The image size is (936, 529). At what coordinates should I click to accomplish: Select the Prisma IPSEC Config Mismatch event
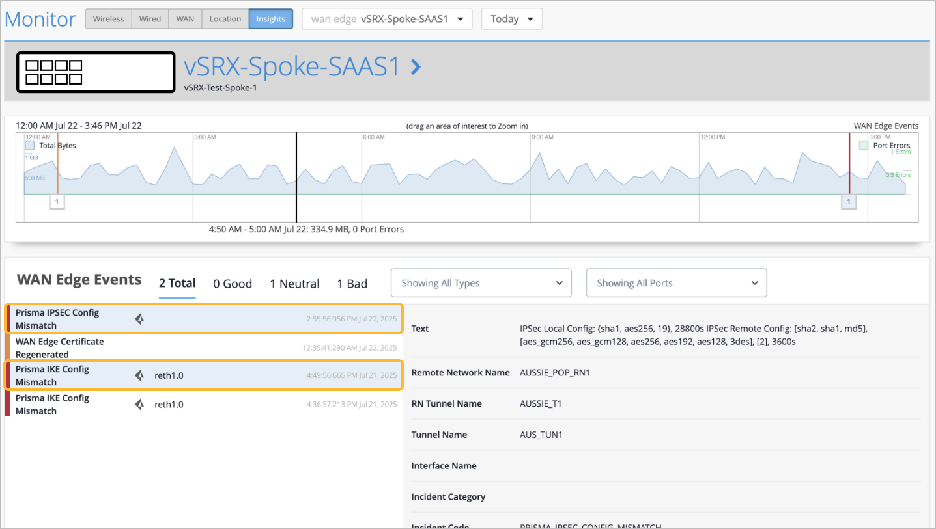[203, 319]
